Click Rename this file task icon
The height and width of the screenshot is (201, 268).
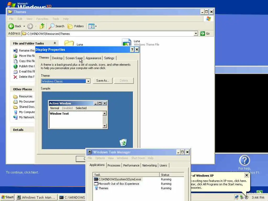pyautogui.click(x=15, y=51)
